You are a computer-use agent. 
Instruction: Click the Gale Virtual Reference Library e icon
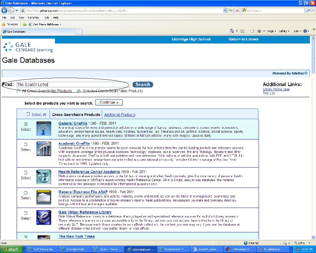(44, 218)
